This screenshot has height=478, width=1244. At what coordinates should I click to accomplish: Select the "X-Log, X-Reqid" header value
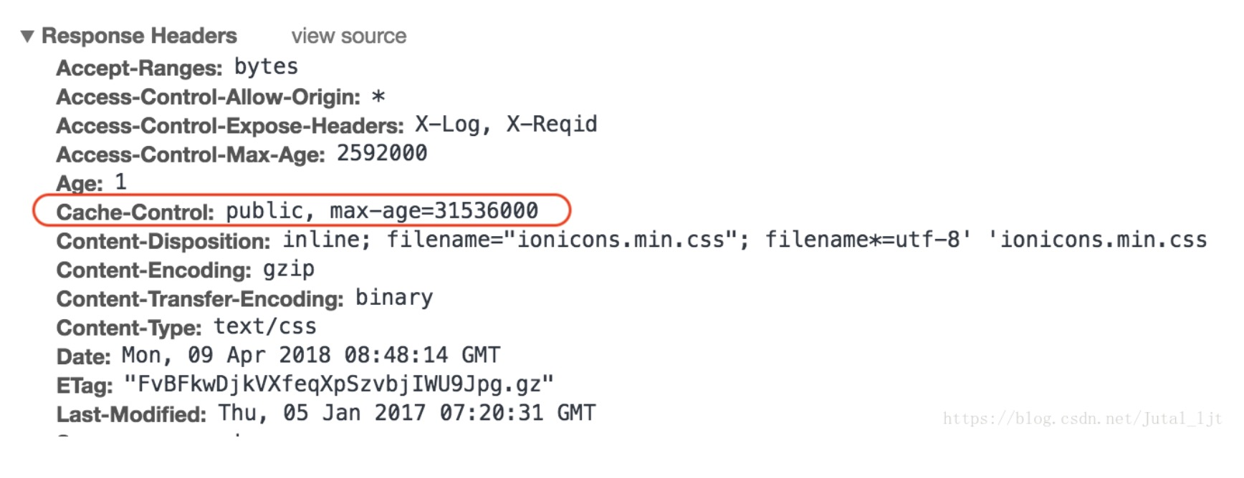(506, 125)
